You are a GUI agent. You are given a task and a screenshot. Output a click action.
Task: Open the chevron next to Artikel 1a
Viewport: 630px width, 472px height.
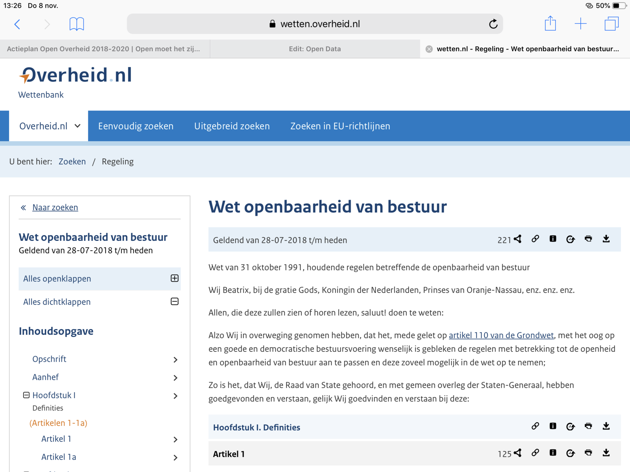[175, 458]
